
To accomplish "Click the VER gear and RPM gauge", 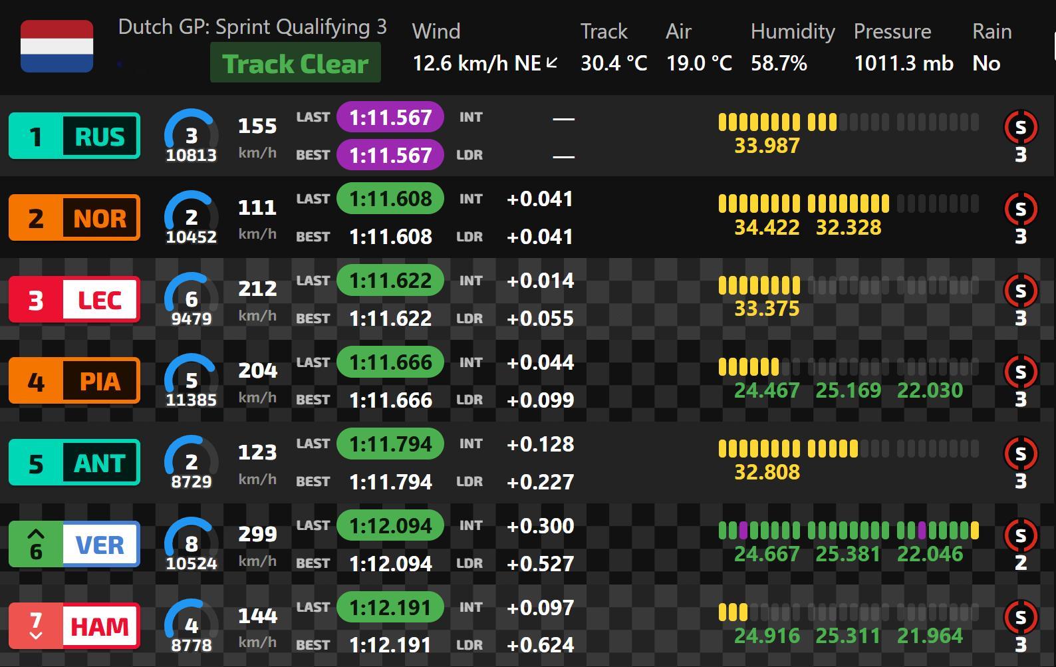I will (x=192, y=545).
